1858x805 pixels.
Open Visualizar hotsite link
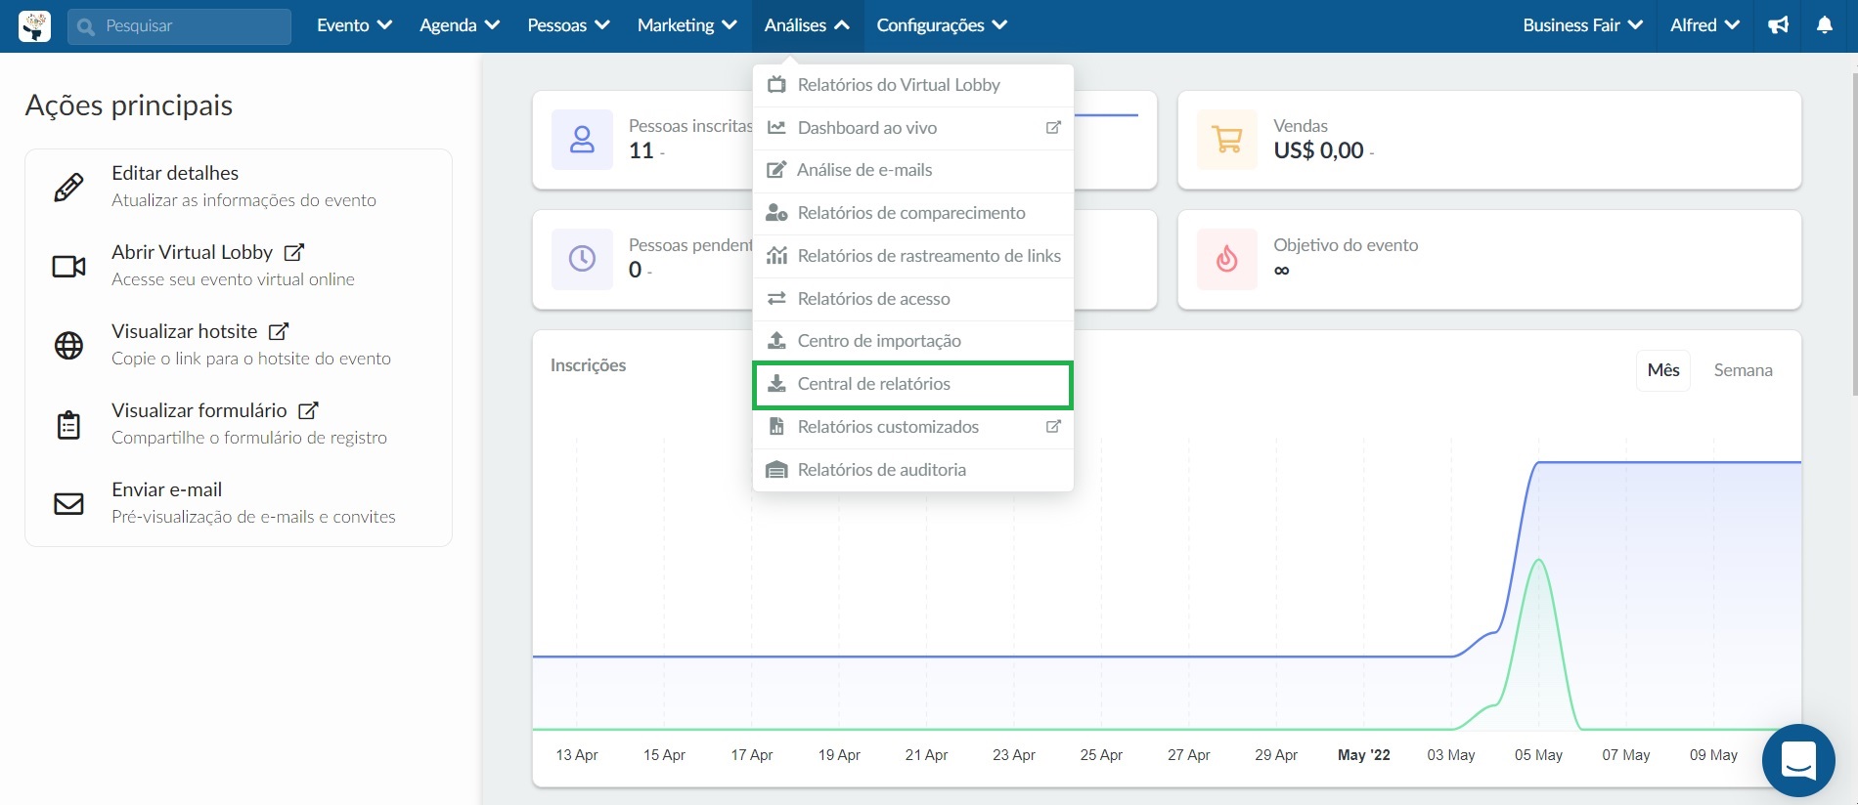184,331
